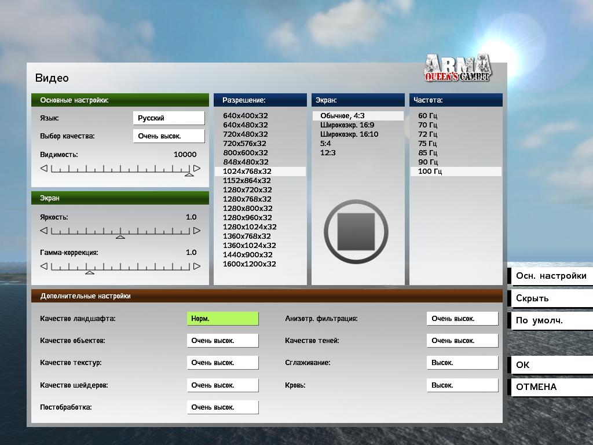Screen dimensions: 593x445
Task: Click the left arrow of the Видимость slider
Action: [x=43, y=169]
